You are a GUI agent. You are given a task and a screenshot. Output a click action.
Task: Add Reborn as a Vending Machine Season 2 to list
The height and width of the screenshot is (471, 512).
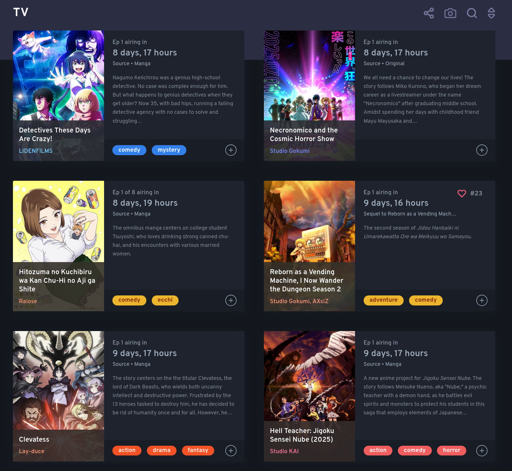pyautogui.click(x=482, y=300)
